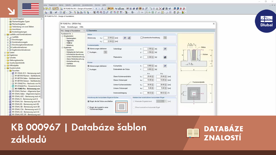Open Köcherbewehrung results page

tap(73, 61)
